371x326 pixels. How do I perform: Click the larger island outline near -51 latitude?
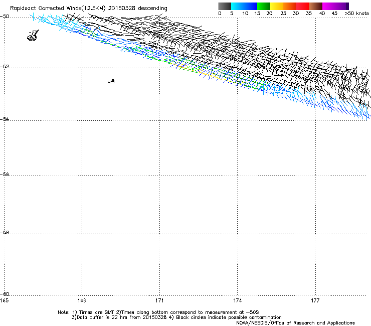click(x=33, y=36)
